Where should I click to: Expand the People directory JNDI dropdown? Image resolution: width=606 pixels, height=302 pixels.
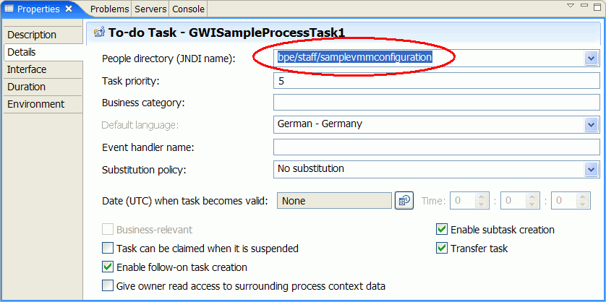pos(591,59)
